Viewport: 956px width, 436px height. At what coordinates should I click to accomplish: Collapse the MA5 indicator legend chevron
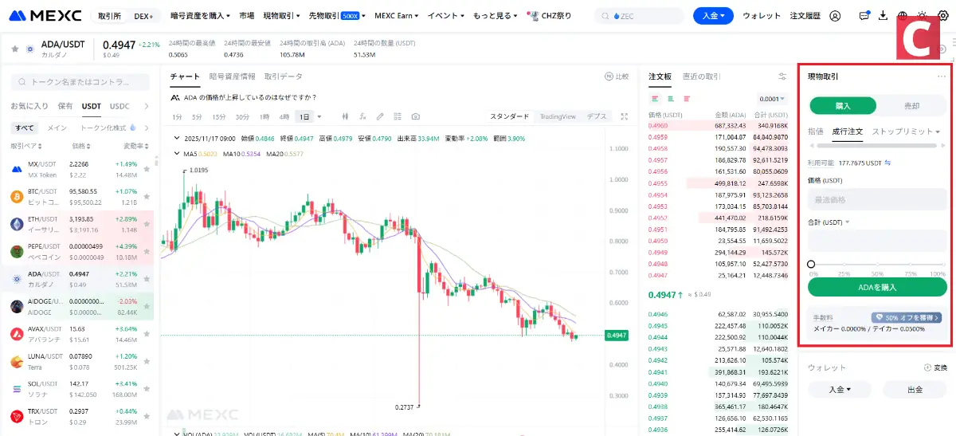tap(177, 154)
